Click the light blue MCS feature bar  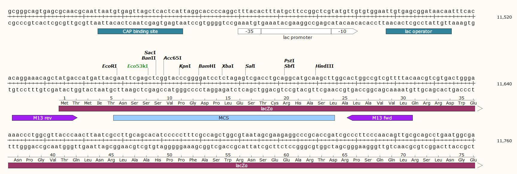224,118
